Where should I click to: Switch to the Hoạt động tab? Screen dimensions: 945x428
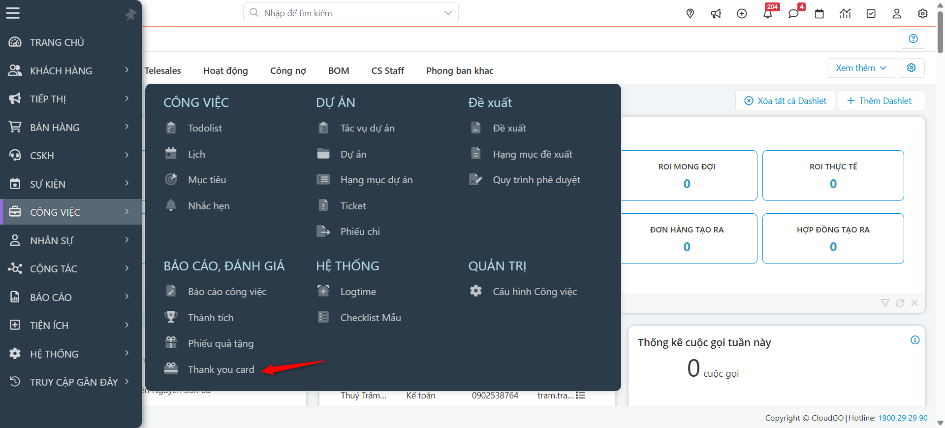point(225,71)
